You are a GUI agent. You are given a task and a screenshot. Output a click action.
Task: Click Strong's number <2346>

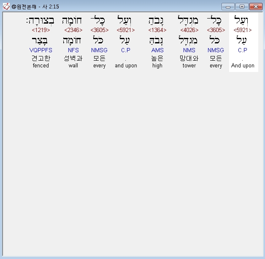[73, 30]
